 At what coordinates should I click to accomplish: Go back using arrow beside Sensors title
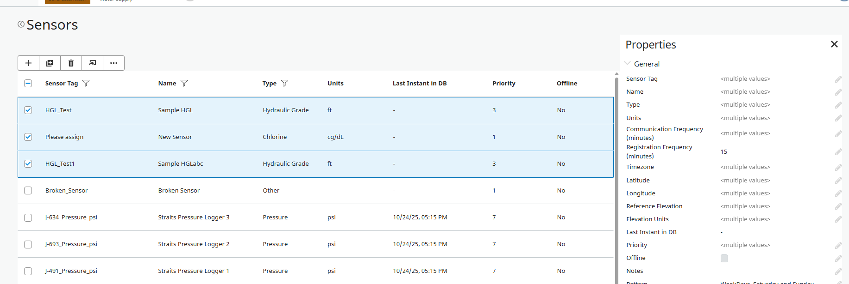21,24
